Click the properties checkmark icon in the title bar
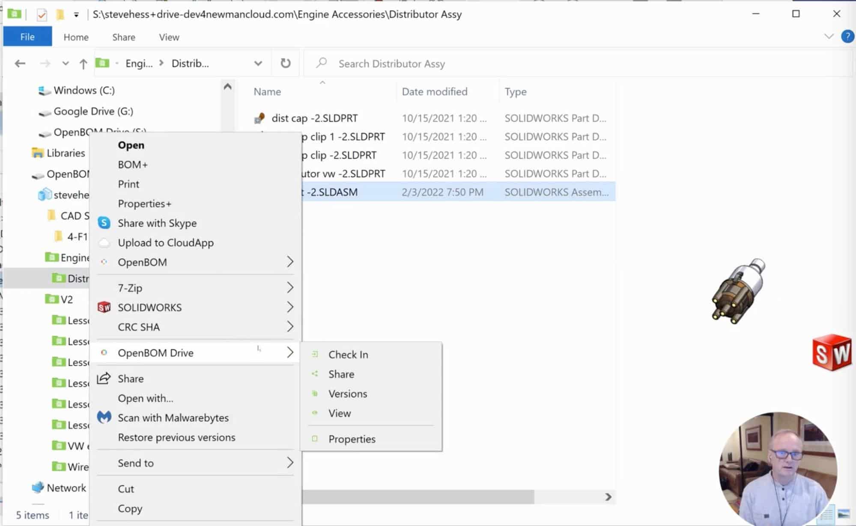The width and height of the screenshot is (856, 526). tap(42, 15)
